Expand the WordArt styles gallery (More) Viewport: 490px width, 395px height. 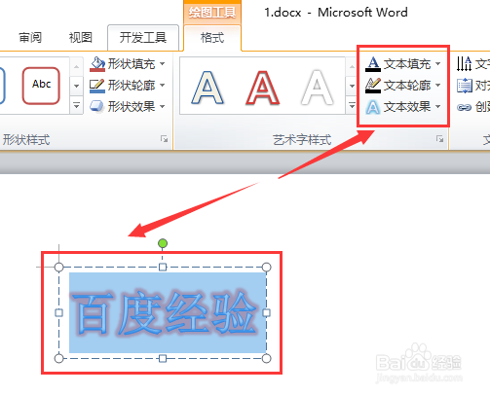coord(352,105)
